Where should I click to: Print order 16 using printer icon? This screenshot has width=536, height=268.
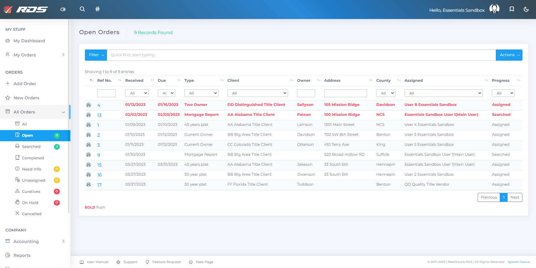tap(89, 175)
